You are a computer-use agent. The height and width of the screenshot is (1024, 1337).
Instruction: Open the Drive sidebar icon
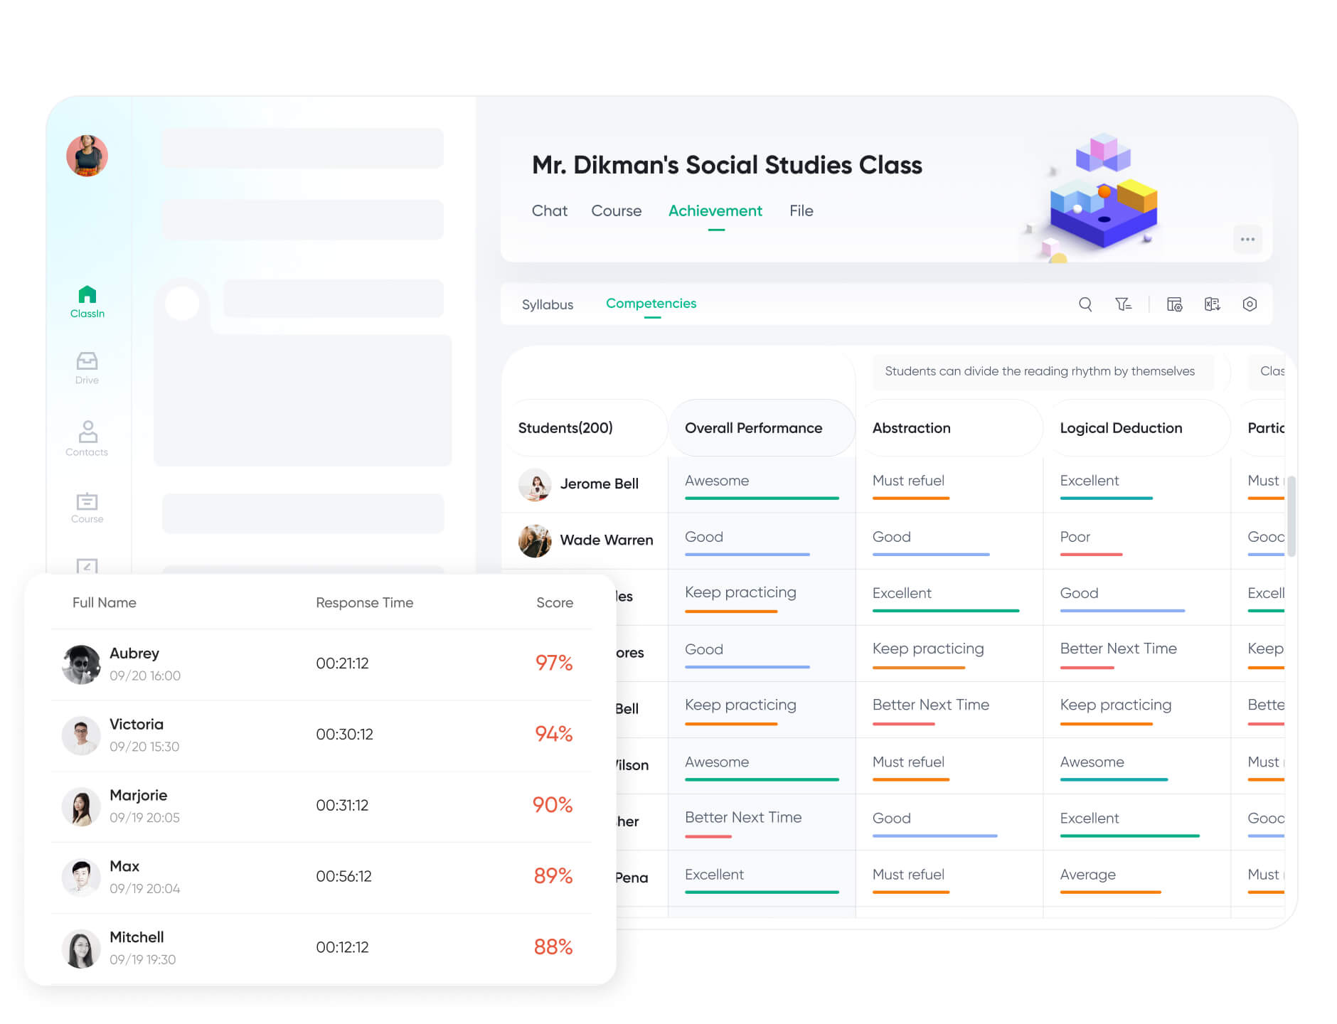pos(87,367)
